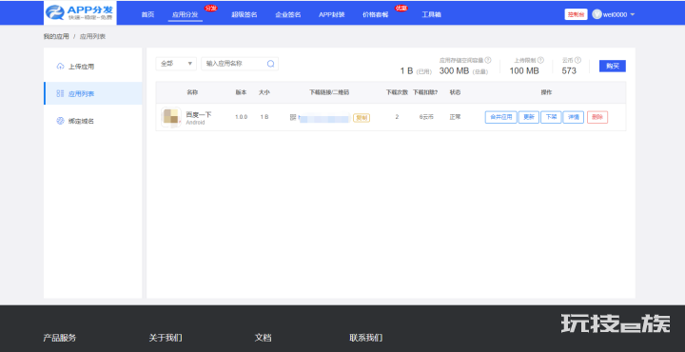Click the 复制 link button

point(362,117)
